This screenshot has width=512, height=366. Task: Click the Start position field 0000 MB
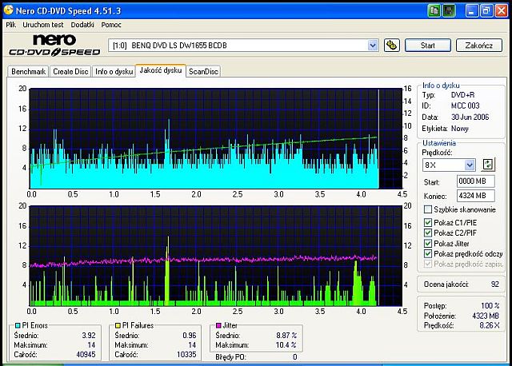click(x=475, y=181)
